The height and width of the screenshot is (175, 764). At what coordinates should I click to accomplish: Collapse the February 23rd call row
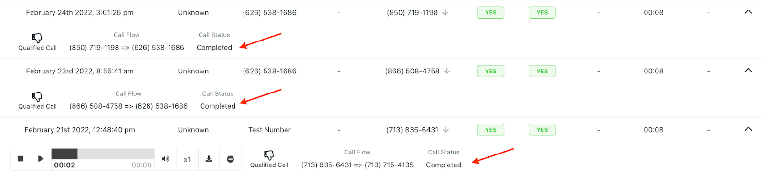[x=748, y=71]
